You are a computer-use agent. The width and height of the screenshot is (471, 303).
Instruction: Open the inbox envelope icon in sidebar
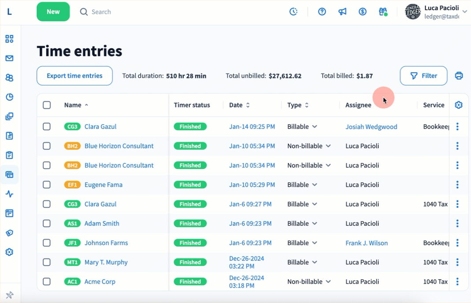9,58
